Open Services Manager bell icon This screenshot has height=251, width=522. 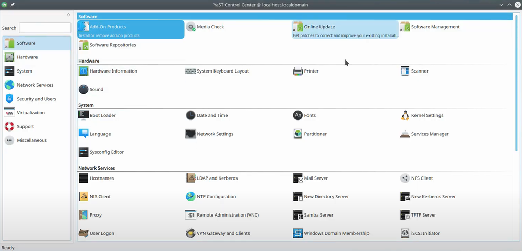[405, 134]
